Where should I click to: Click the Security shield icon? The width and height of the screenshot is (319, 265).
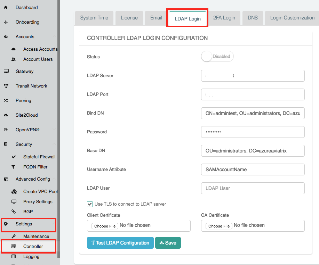[x=6, y=144]
